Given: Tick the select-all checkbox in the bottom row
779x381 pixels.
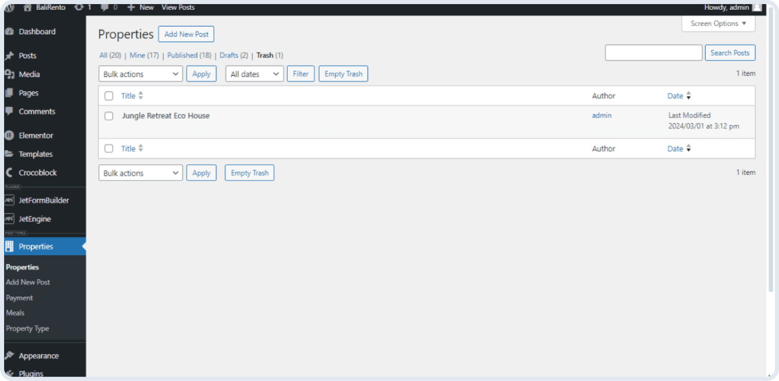Looking at the screenshot, I should 109,148.
